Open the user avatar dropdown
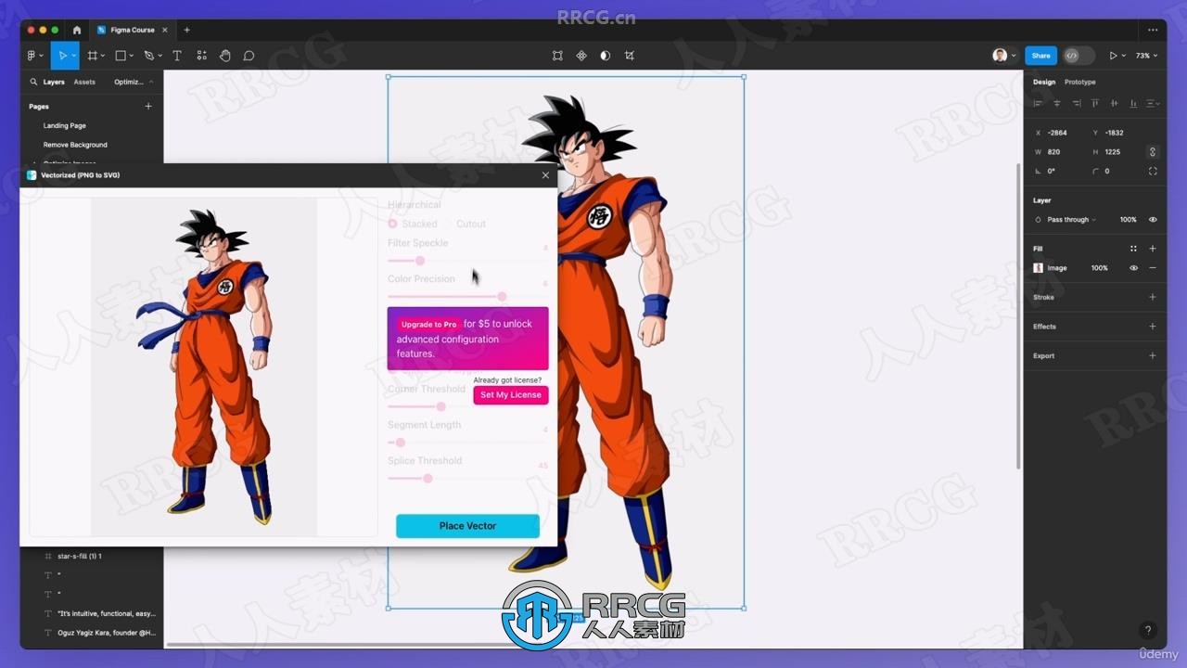Image resolution: width=1187 pixels, height=668 pixels. (x=1014, y=56)
